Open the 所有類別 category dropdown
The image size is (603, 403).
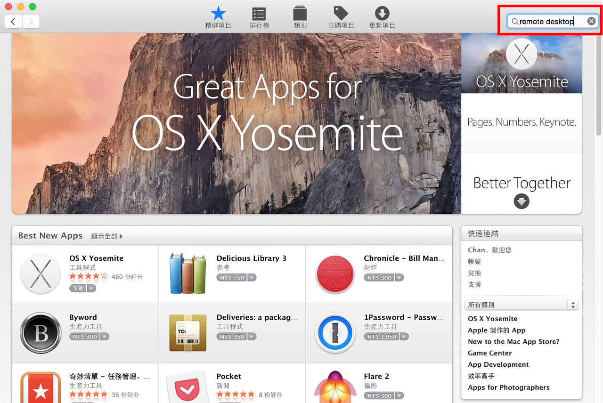(x=522, y=305)
